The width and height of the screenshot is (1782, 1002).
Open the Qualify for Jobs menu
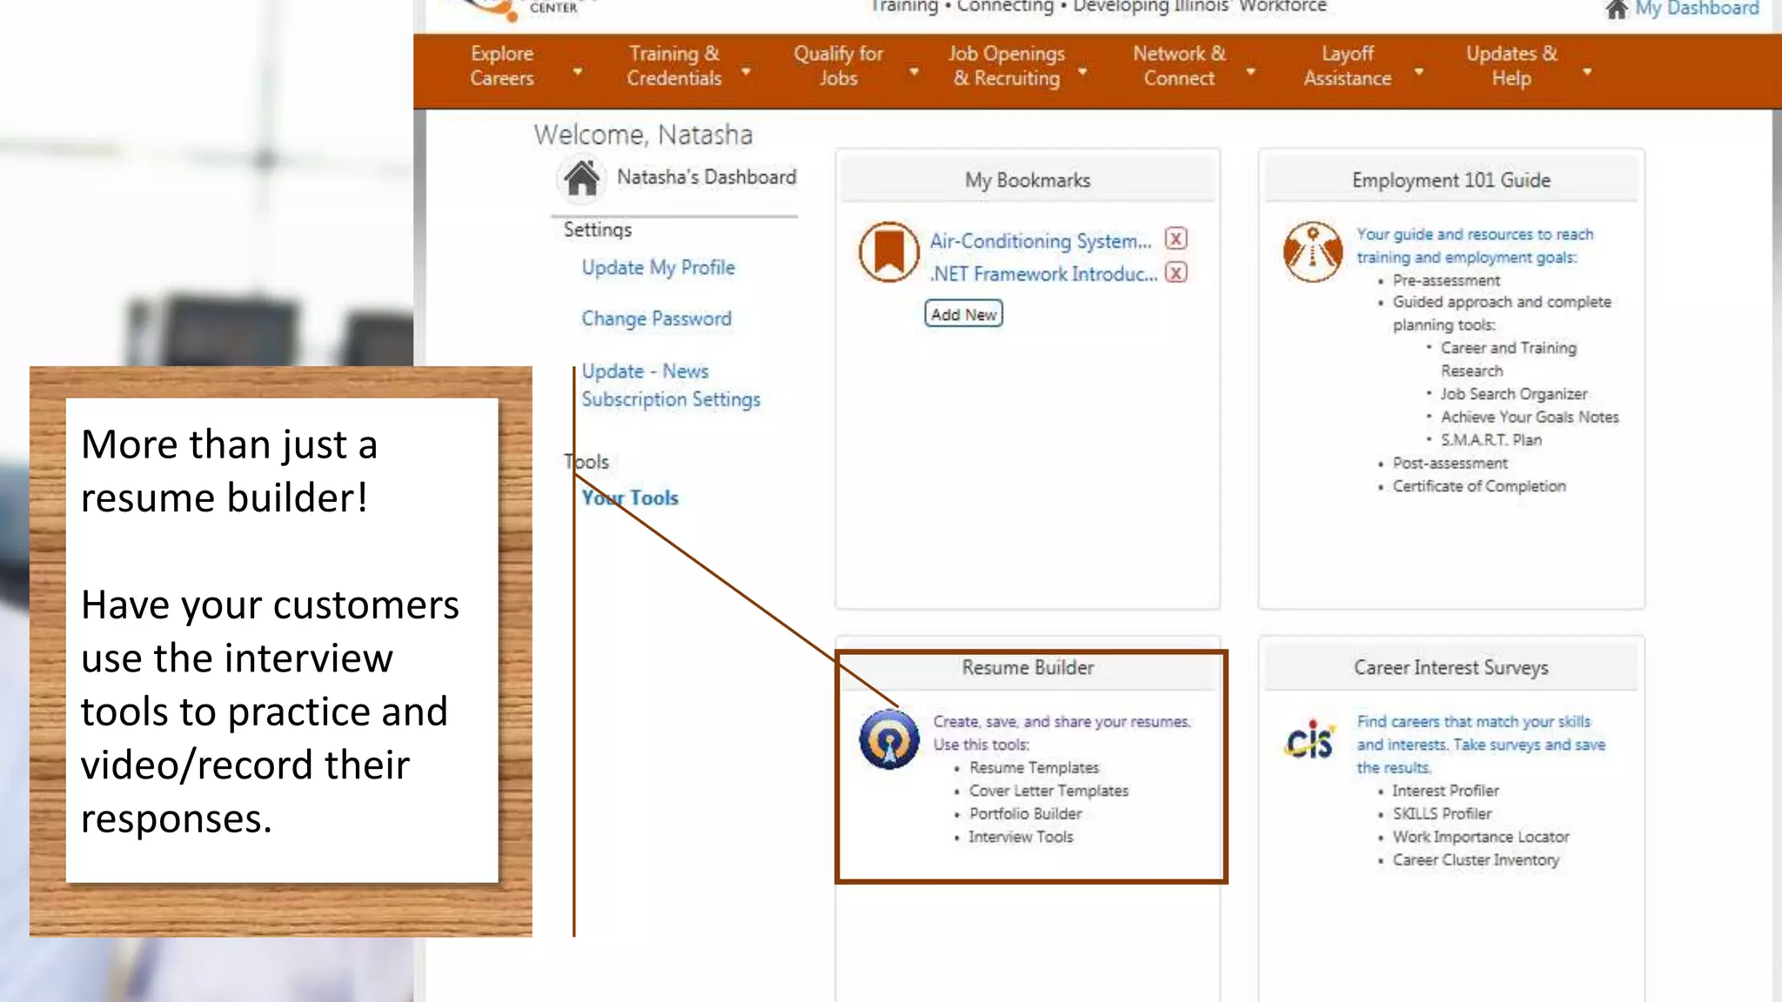click(838, 66)
